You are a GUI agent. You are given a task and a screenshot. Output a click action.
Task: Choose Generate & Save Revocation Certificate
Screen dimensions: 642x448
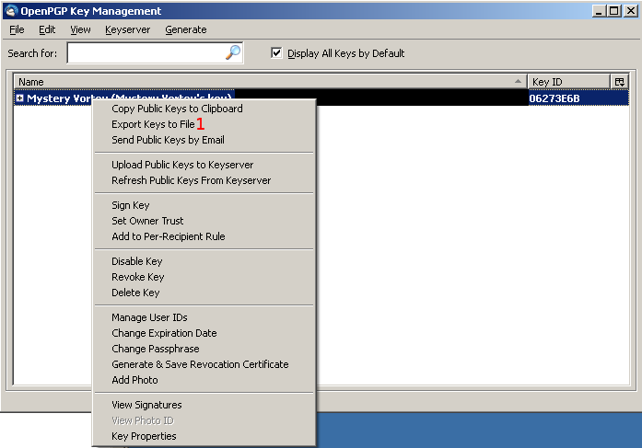coord(204,364)
